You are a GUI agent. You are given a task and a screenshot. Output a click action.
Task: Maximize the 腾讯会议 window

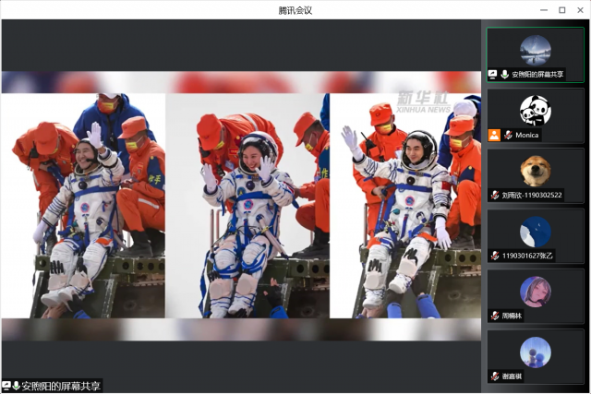561,9
